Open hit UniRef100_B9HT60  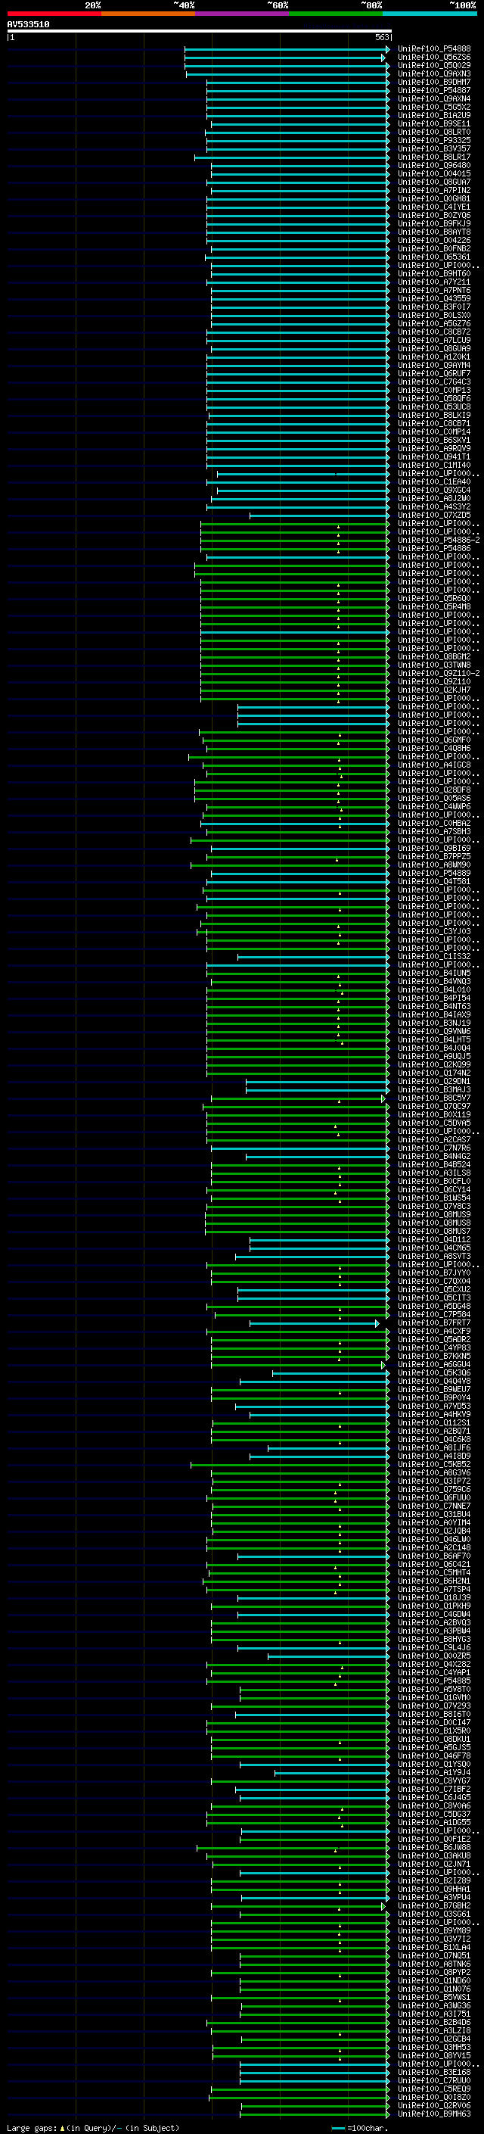pyautogui.click(x=434, y=273)
